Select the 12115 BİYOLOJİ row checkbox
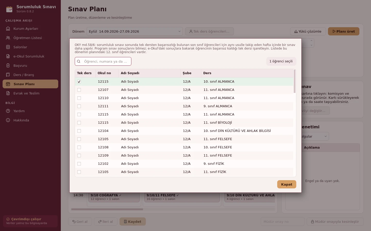371x231 pixels. click(79, 123)
